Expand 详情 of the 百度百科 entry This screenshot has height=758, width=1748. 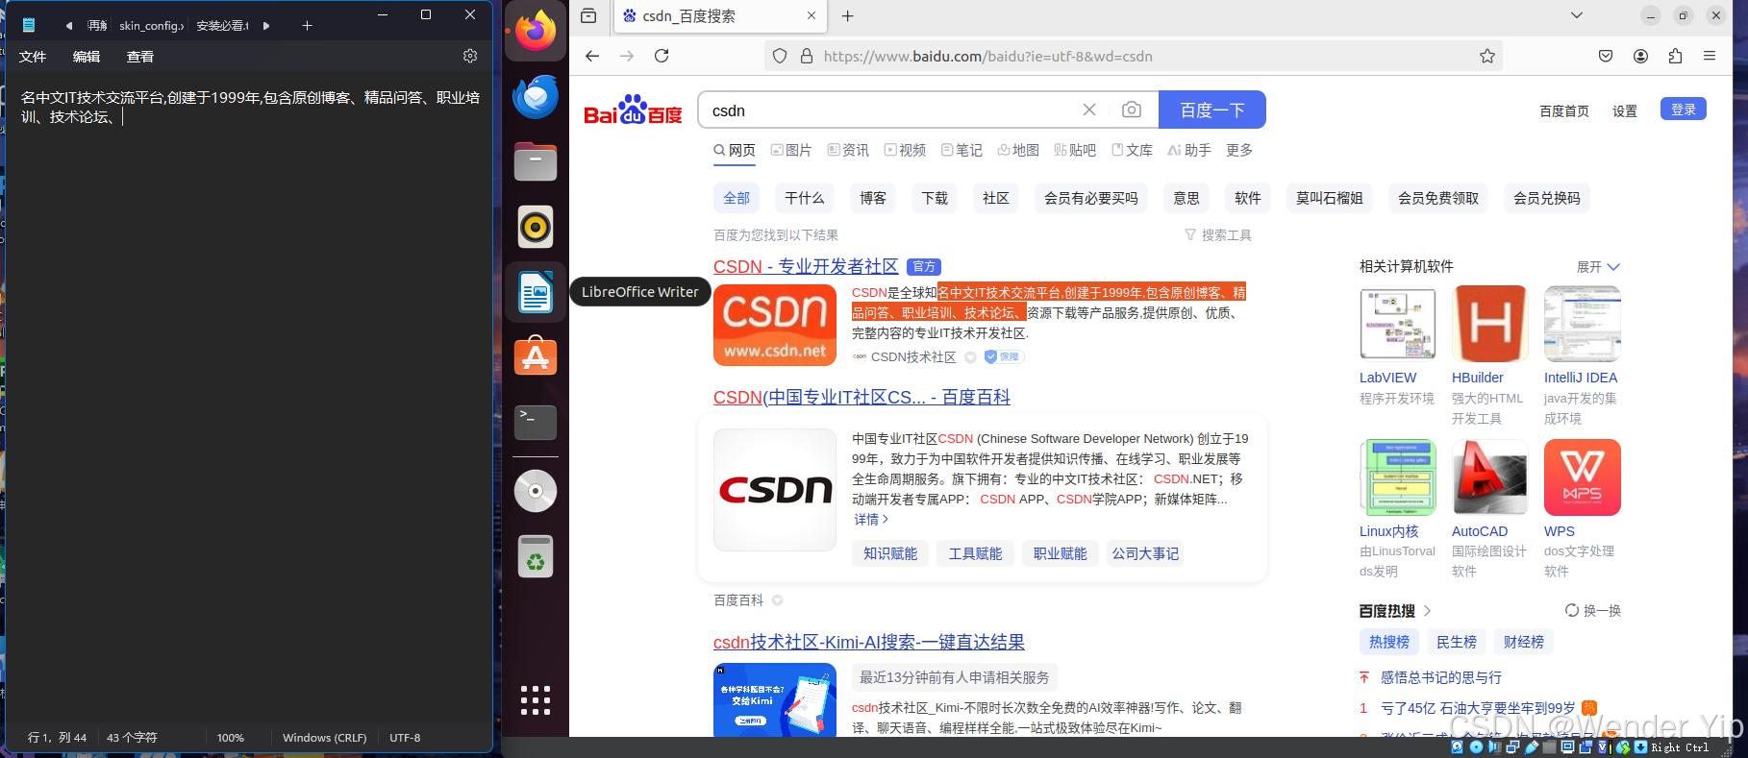(871, 519)
